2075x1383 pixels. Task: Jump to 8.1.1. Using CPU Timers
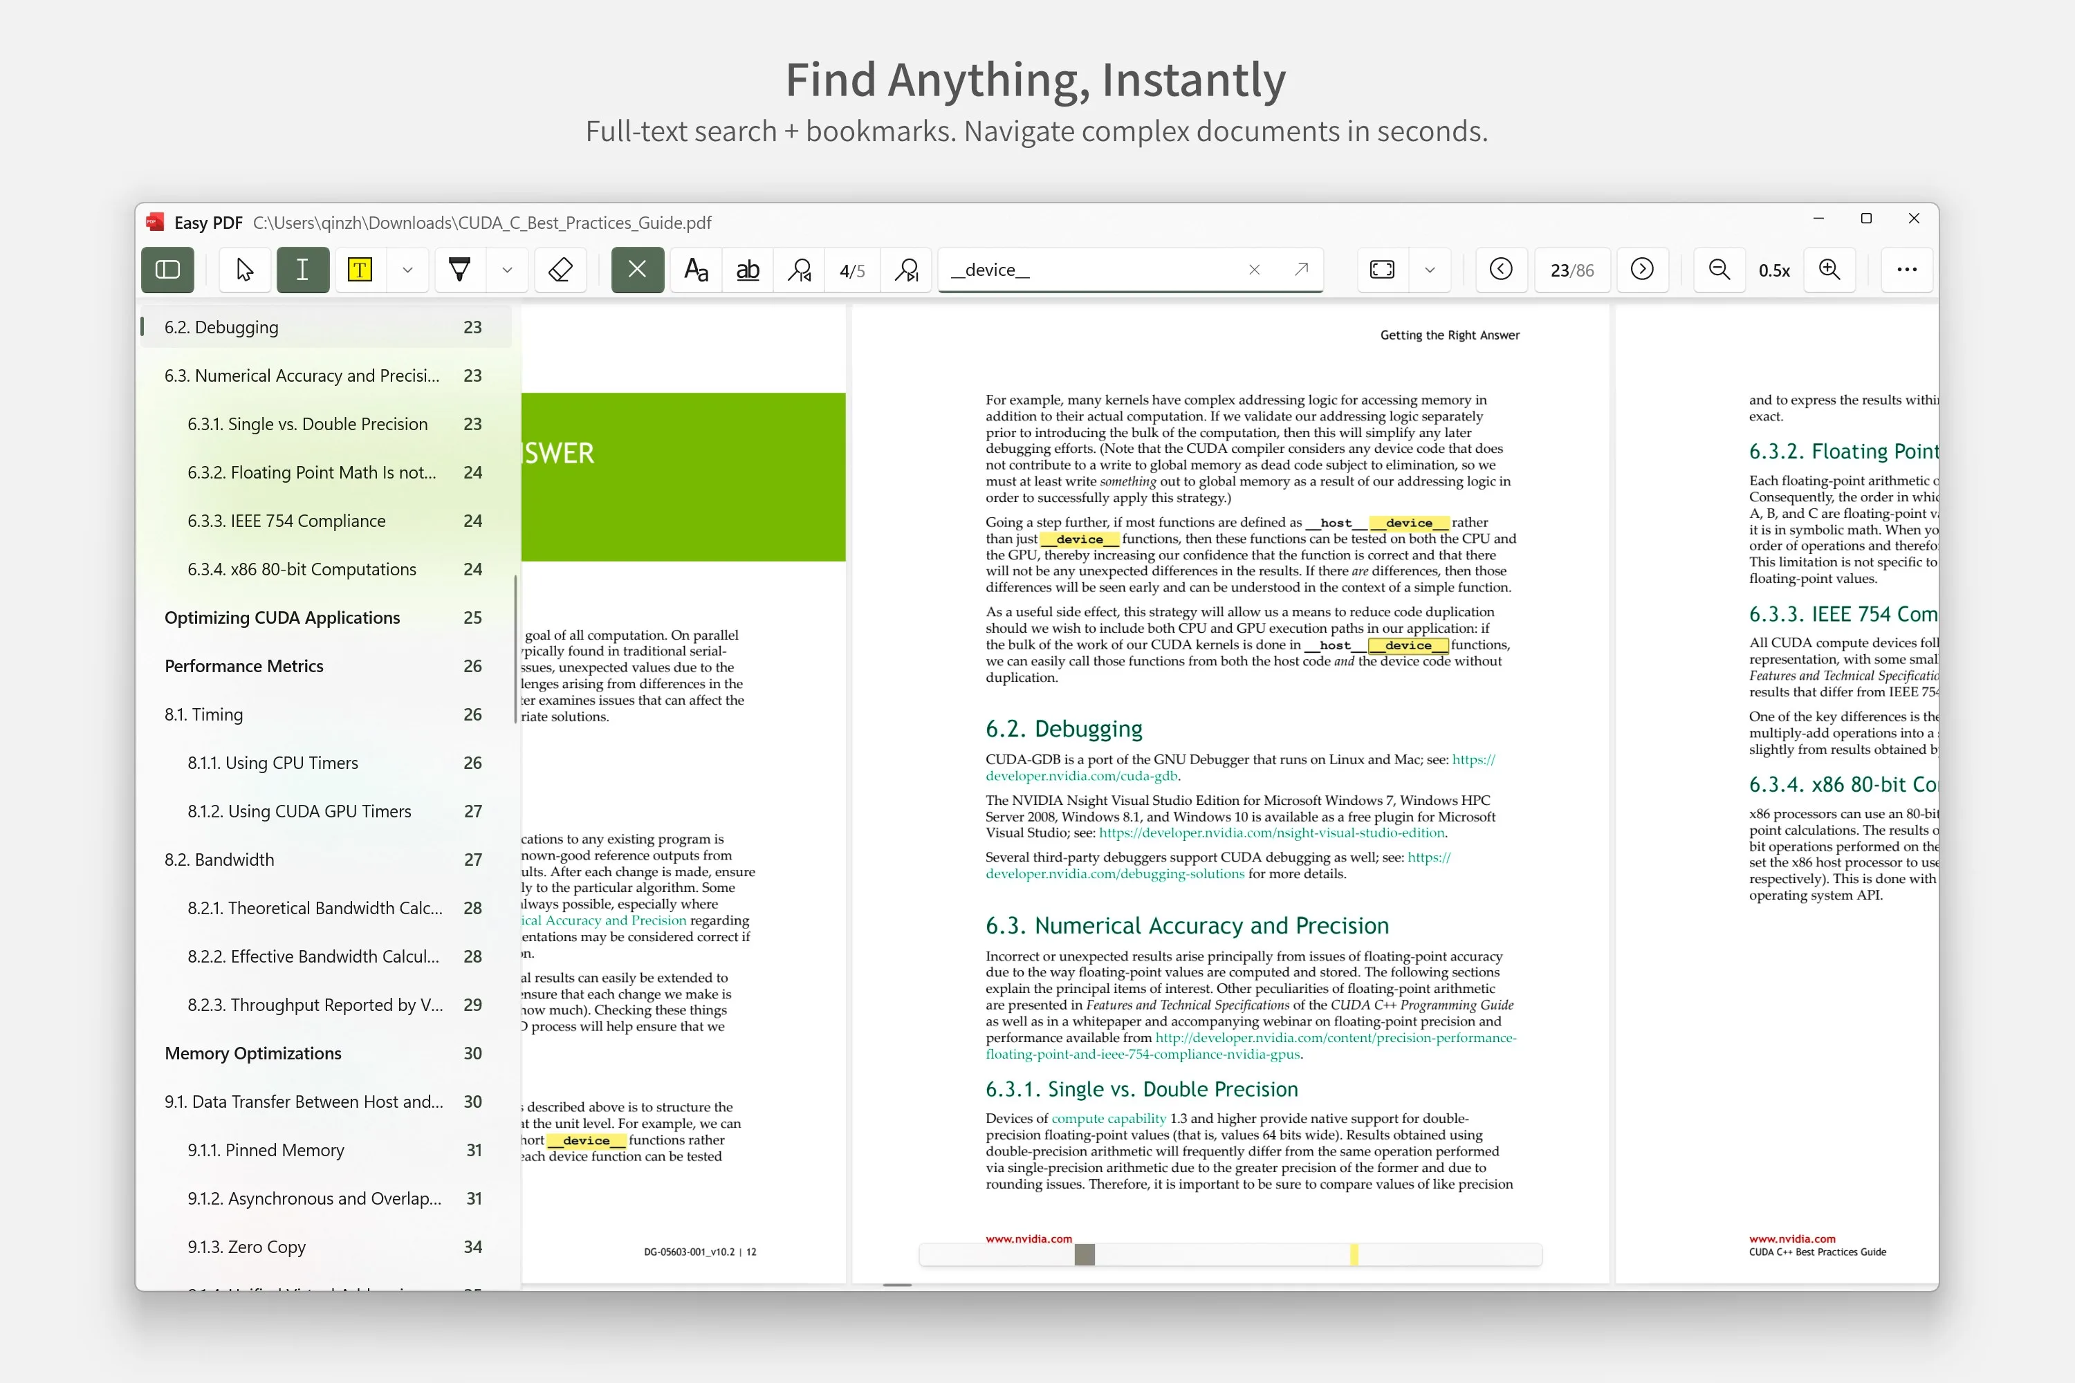(x=326, y=764)
